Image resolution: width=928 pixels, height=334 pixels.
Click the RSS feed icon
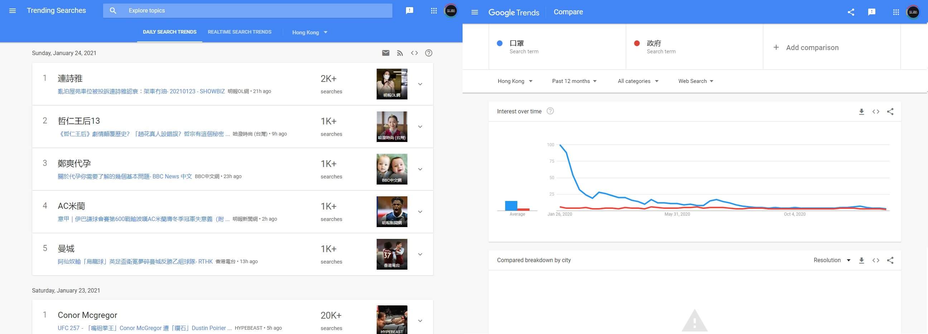(x=400, y=53)
